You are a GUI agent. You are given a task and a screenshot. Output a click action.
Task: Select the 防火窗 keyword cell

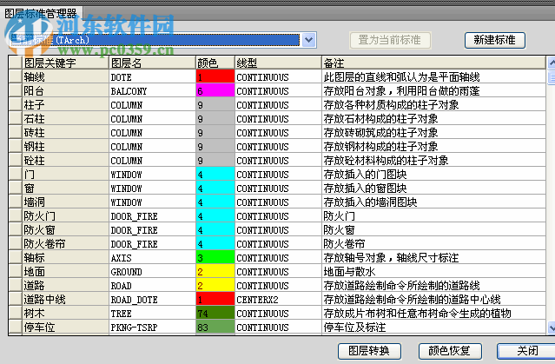[x=65, y=230]
